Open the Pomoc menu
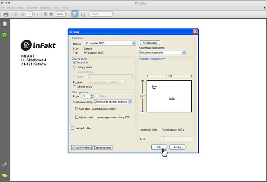 [66, 8]
